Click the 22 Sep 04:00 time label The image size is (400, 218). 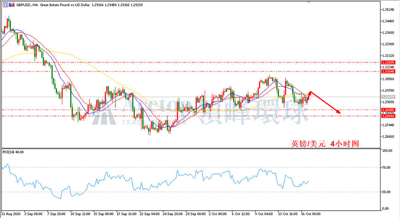149,214
